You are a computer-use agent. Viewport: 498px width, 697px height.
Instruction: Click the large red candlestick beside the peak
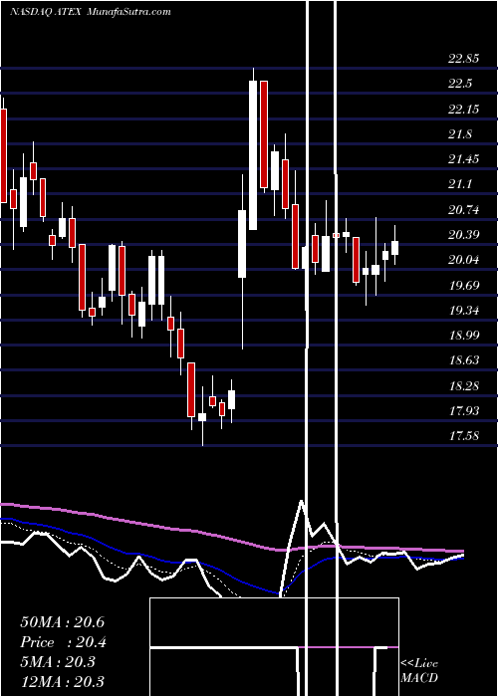264,134
